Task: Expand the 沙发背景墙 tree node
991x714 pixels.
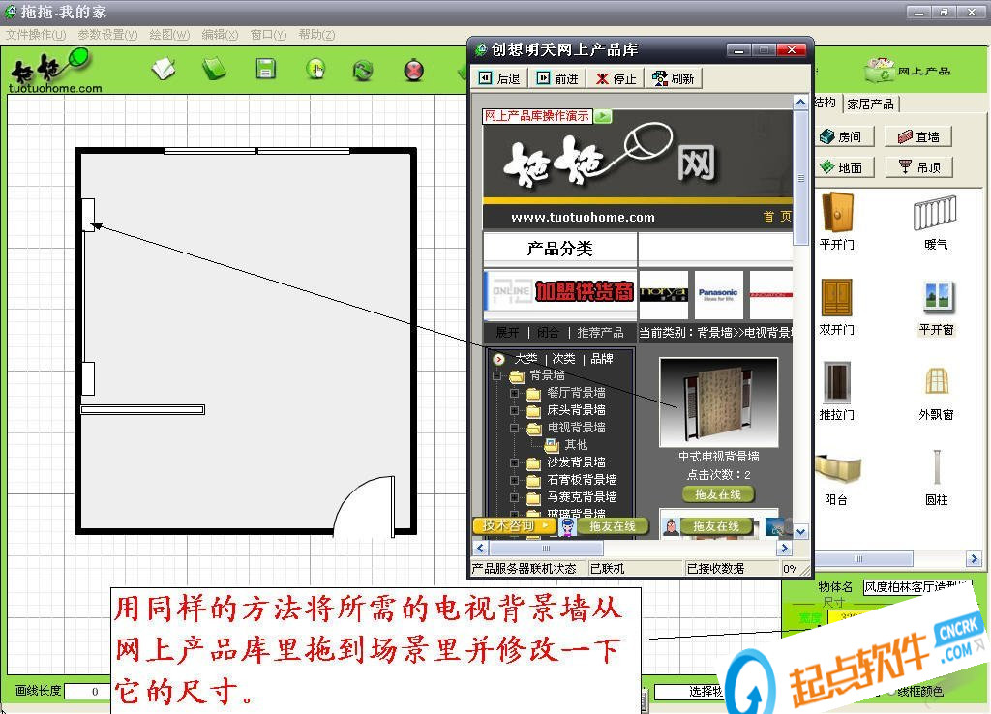Action: pos(515,462)
